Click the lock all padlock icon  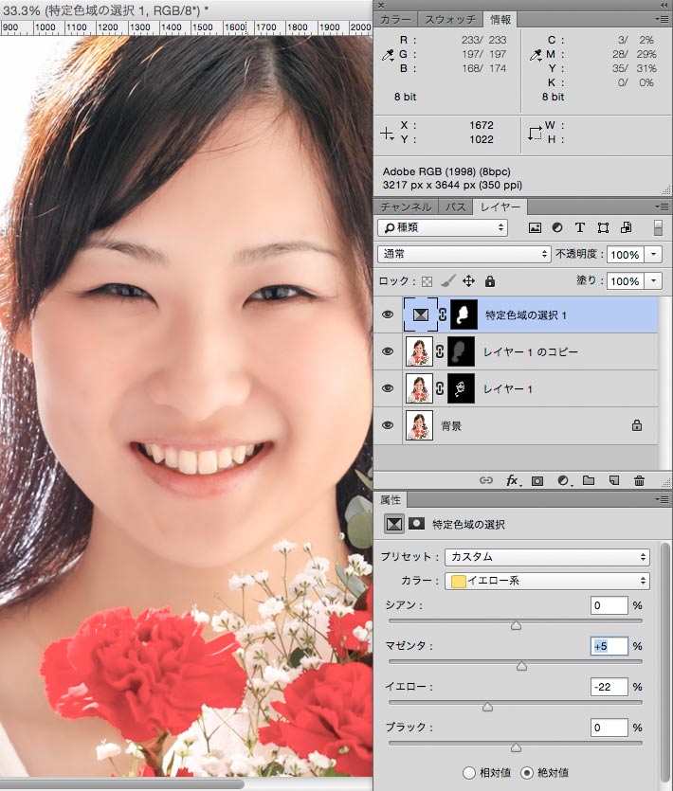tap(490, 281)
